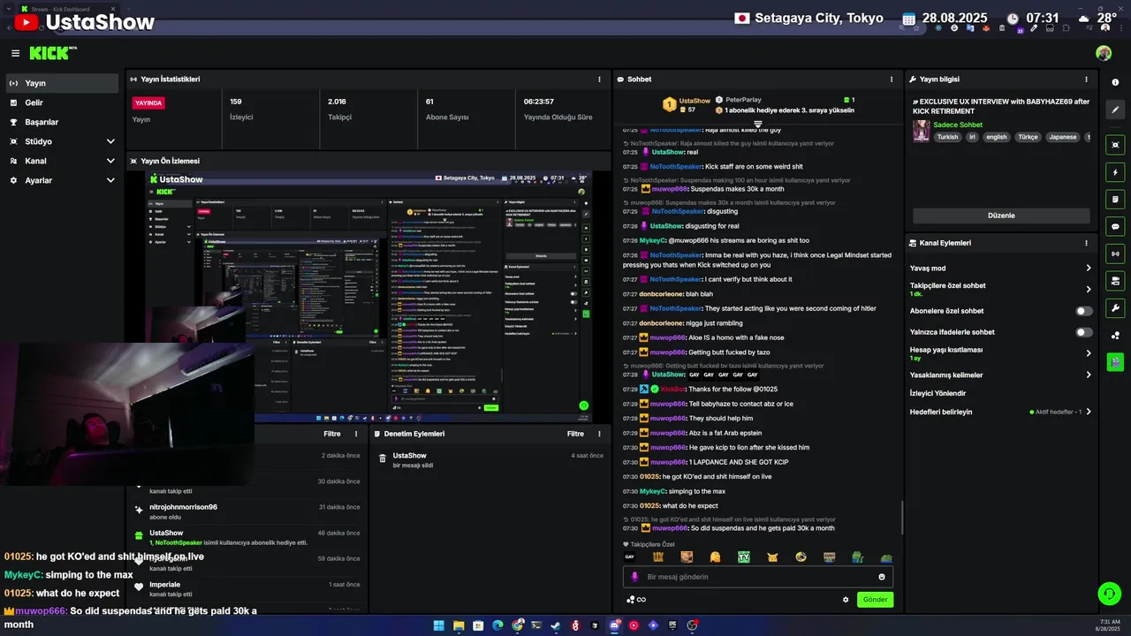Screen dimensions: 1131x636
Task: Click the chat panel scrollbar
Action: click(x=901, y=517)
